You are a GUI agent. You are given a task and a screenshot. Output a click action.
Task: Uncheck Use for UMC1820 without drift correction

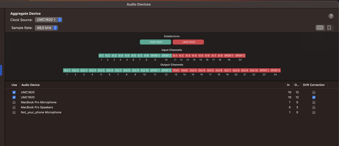point(14,92)
